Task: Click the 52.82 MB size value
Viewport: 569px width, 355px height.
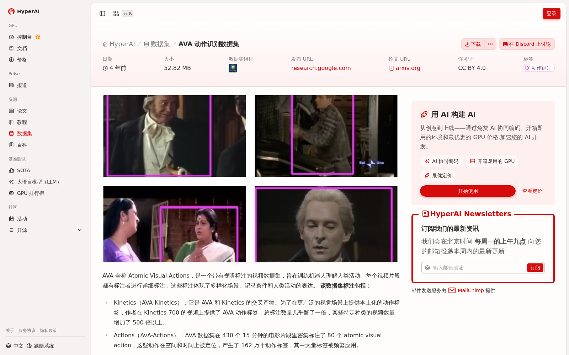Action: click(x=177, y=68)
